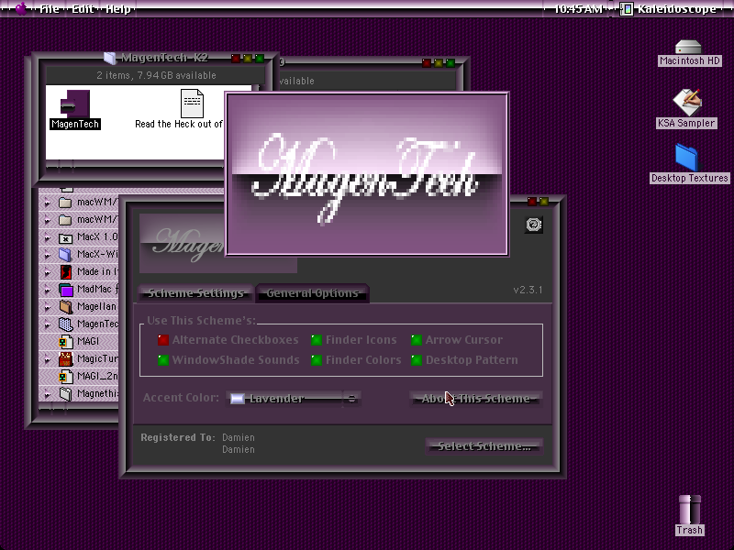Image resolution: width=734 pixels, height=550 pixels.
Task: Click the MagenTech-K2 title bar folder icon
Action: [x=110, y=58]
